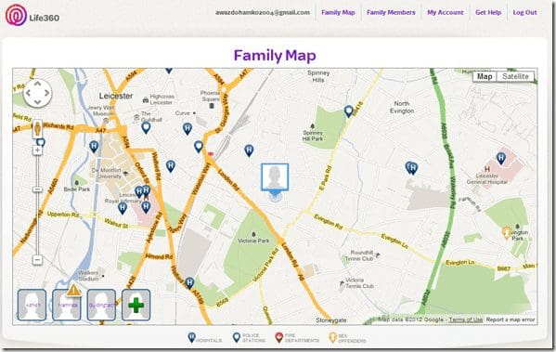556x352 pixels.
Task: Add a family member with green plus
Action: pos(136,305)
